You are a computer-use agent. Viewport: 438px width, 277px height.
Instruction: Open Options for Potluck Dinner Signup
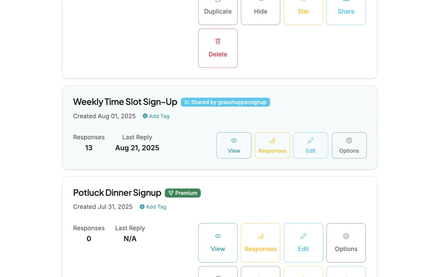tap(346, 243)
